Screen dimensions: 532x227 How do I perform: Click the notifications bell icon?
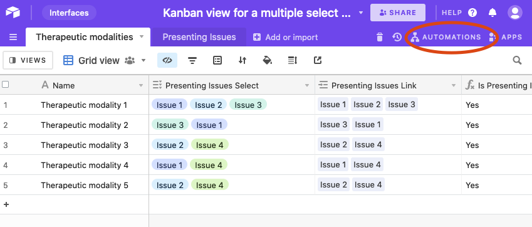point(492,13)
